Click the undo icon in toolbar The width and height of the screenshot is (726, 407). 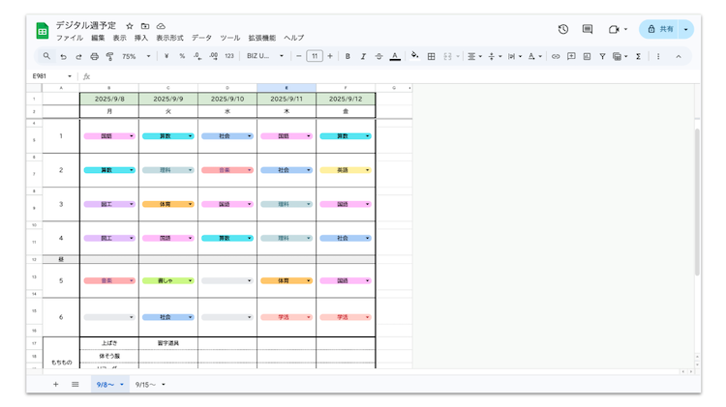63,57
